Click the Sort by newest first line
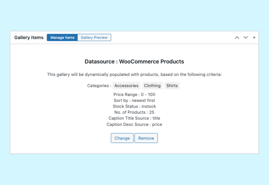The image size is (269, 185). point(134,101)
